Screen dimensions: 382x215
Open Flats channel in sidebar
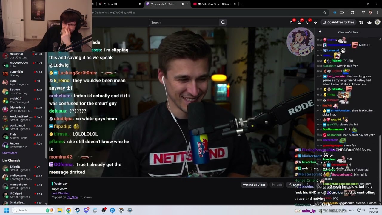23,136
